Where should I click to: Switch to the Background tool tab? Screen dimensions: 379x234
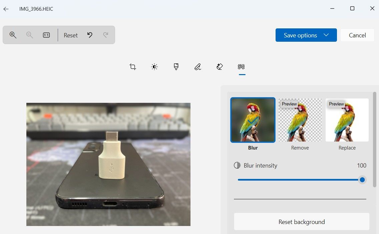(x=242, y=67)
